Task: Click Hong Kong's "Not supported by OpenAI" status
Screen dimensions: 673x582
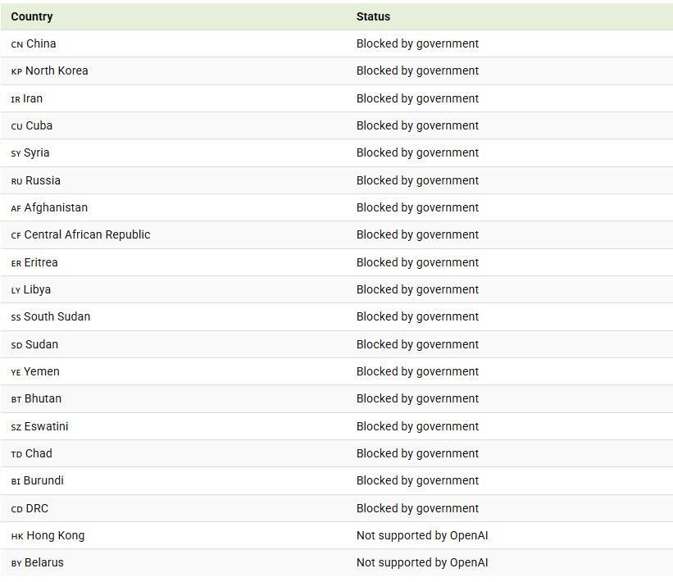Action: 421,535
